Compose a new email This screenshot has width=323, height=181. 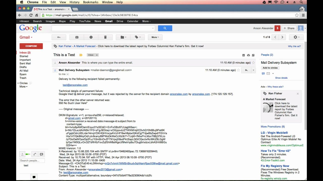[31, 46]
